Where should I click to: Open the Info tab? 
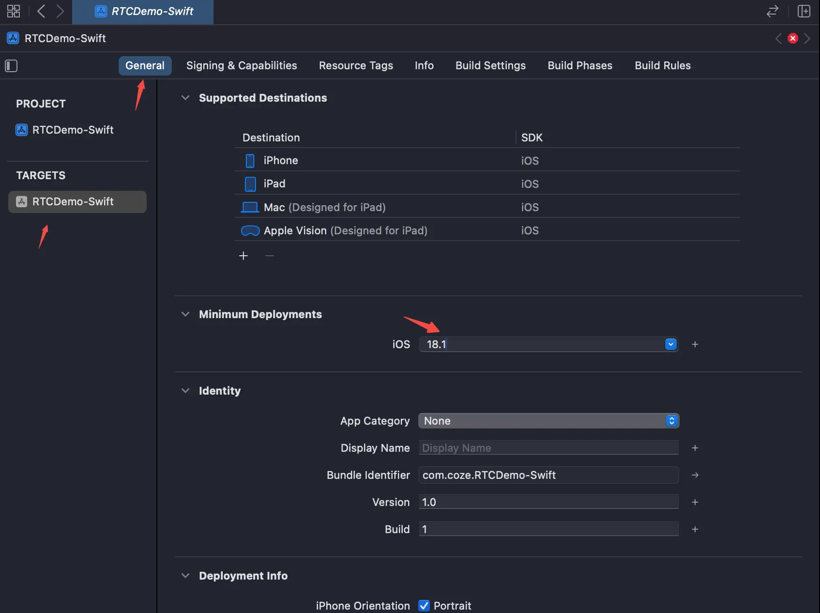(424, 66)
